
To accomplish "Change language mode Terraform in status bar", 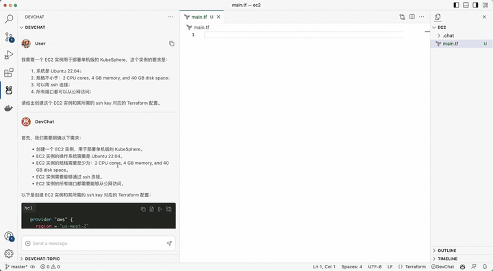I will click(412, 267).
